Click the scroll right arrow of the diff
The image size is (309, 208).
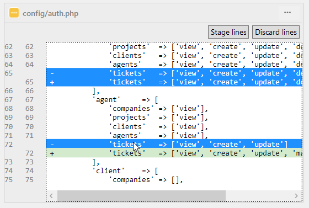tap(296, 196)
